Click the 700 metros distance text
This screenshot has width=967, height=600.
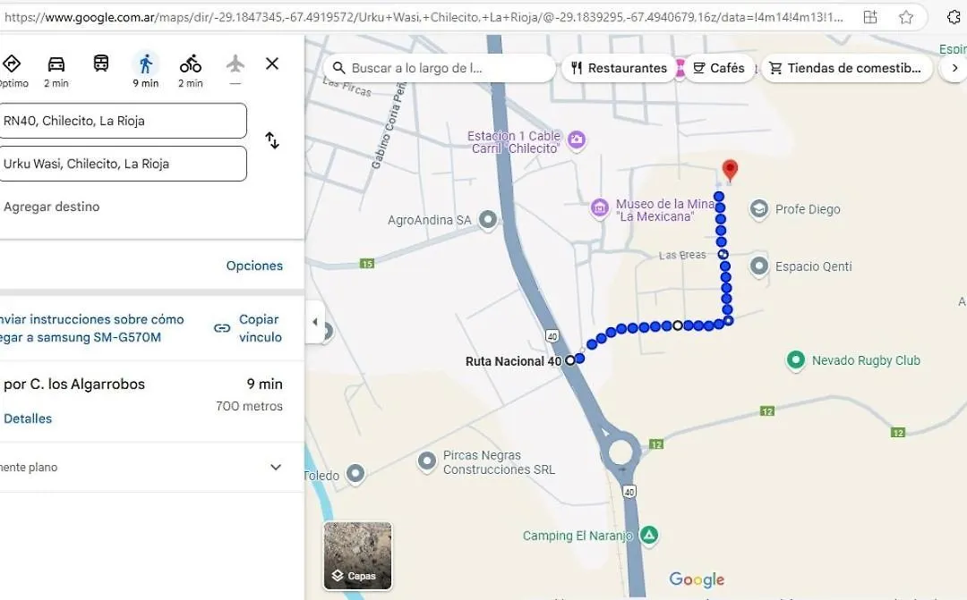[249, 406]
